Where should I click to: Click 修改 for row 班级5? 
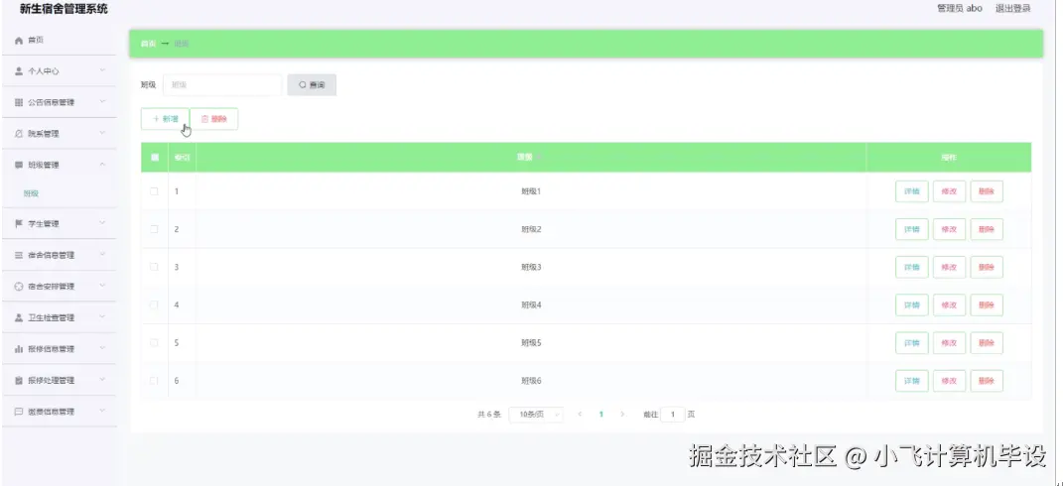[949, 343]
